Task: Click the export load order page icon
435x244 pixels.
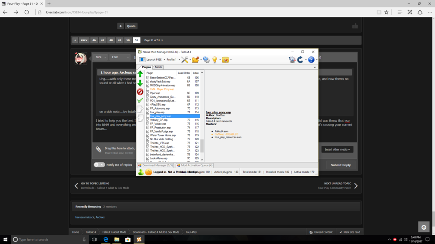Action: click(x=140, y=109)
